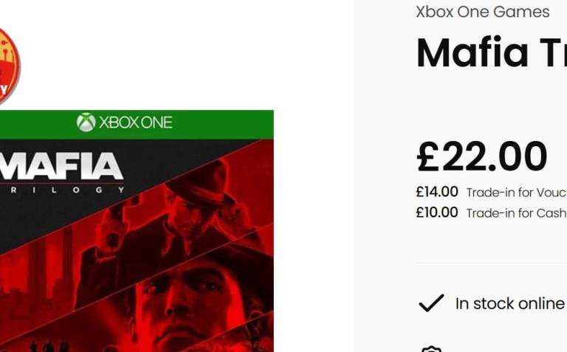Click the £14.00 trade-in amount
Image resolution: width=567 pixels, height=352 pixels.
tap(437, 192)
